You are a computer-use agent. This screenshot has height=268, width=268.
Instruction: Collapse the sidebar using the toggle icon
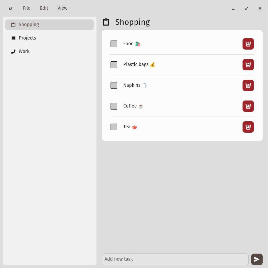[11, 8]
